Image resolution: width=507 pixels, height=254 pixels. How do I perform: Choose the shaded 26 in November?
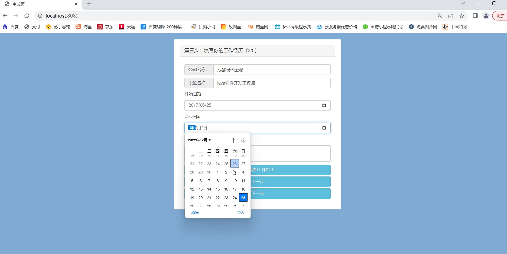(235, 164)
